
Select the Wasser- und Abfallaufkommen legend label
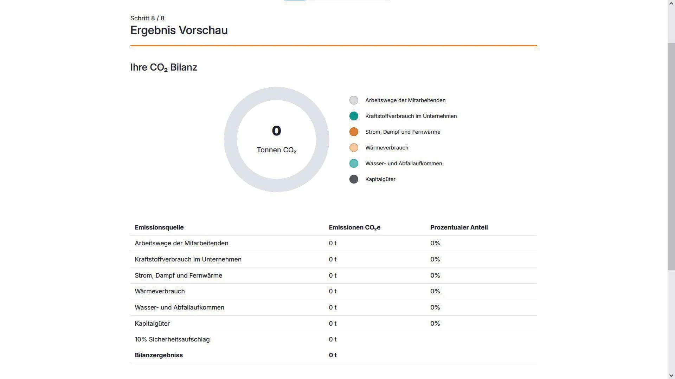[x=404, y=164]
